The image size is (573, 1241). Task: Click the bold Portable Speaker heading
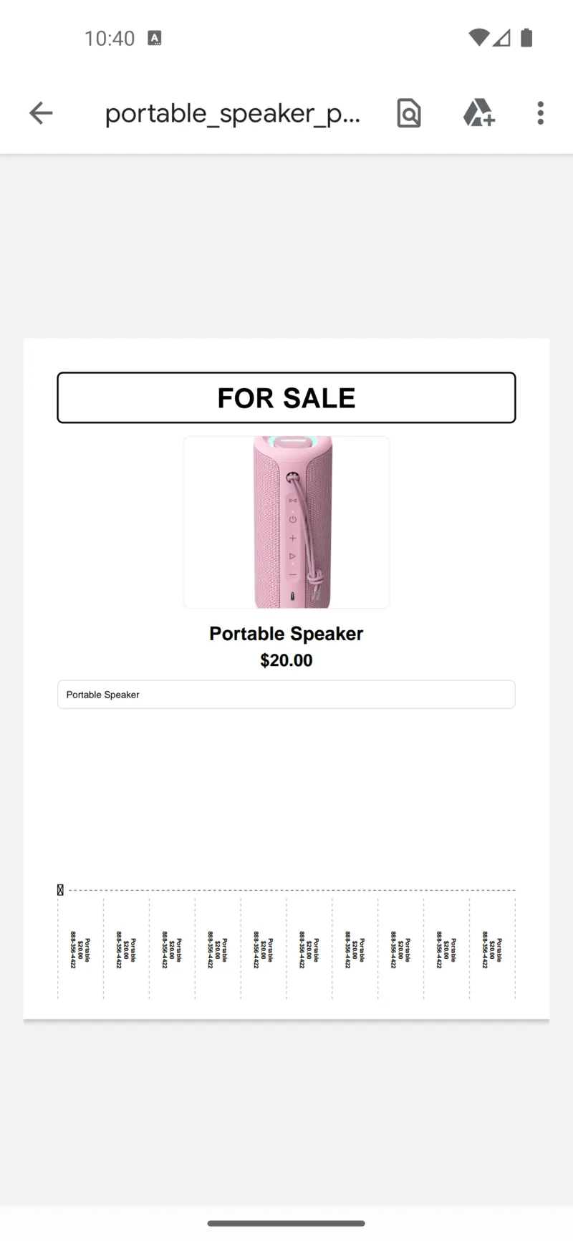[x=286, y=634]
